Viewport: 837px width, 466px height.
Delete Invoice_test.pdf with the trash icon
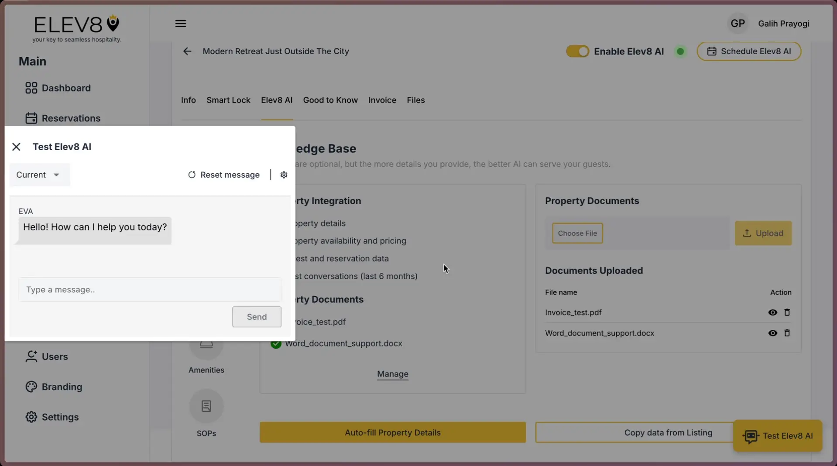pos(787,312)
